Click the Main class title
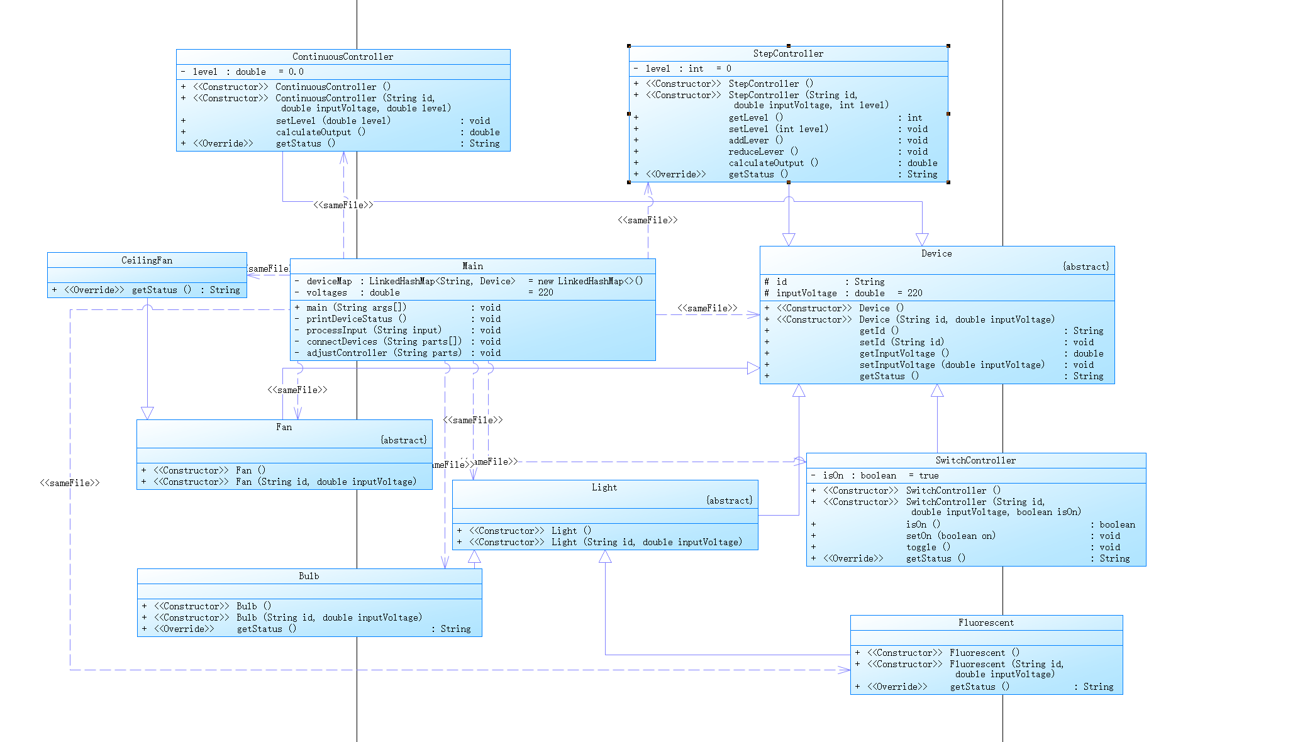The image size is (1305, 742). pos(472,266)
